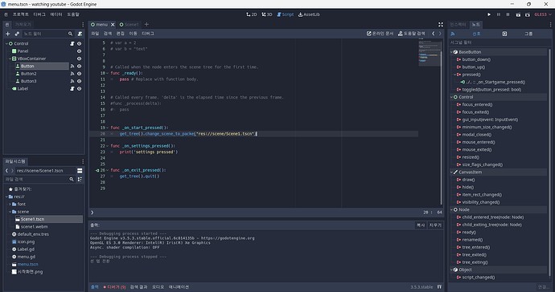Collapse the scene folder in file system

(10, 212)
